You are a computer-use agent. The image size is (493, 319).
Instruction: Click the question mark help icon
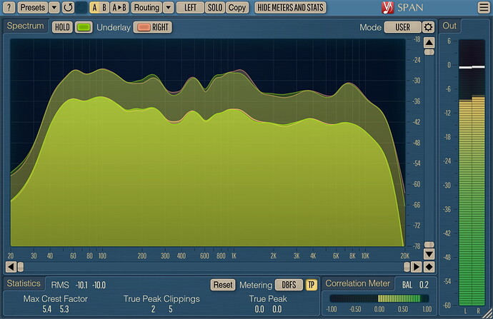click(9, 7)
